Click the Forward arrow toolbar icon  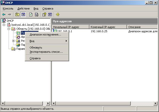tap(10, 14)
